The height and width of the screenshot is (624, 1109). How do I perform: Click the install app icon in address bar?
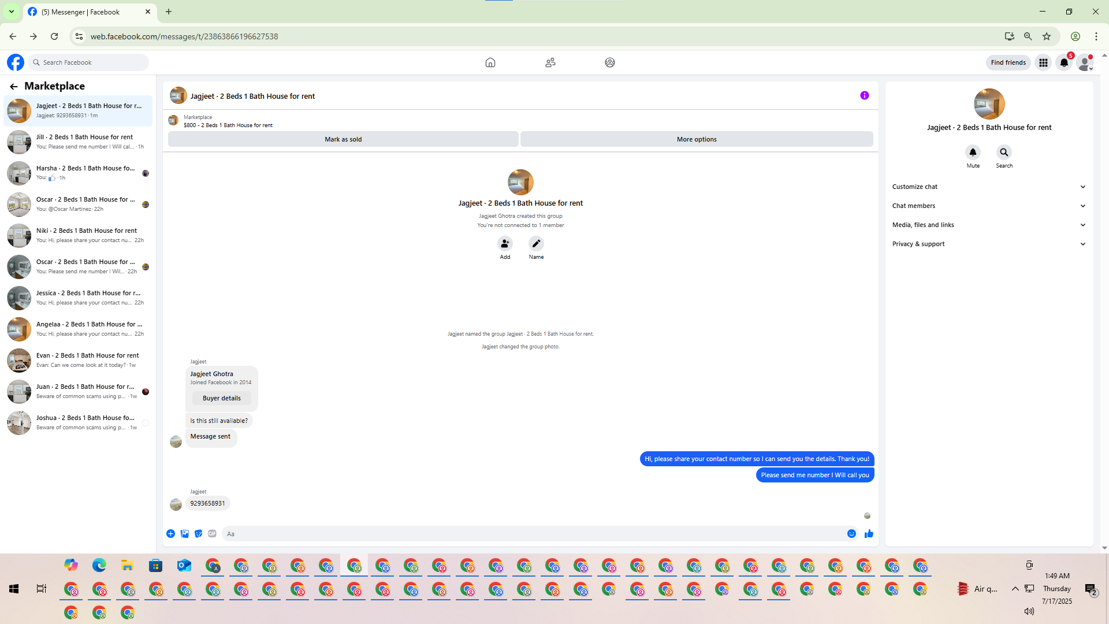coord(1010,36)
